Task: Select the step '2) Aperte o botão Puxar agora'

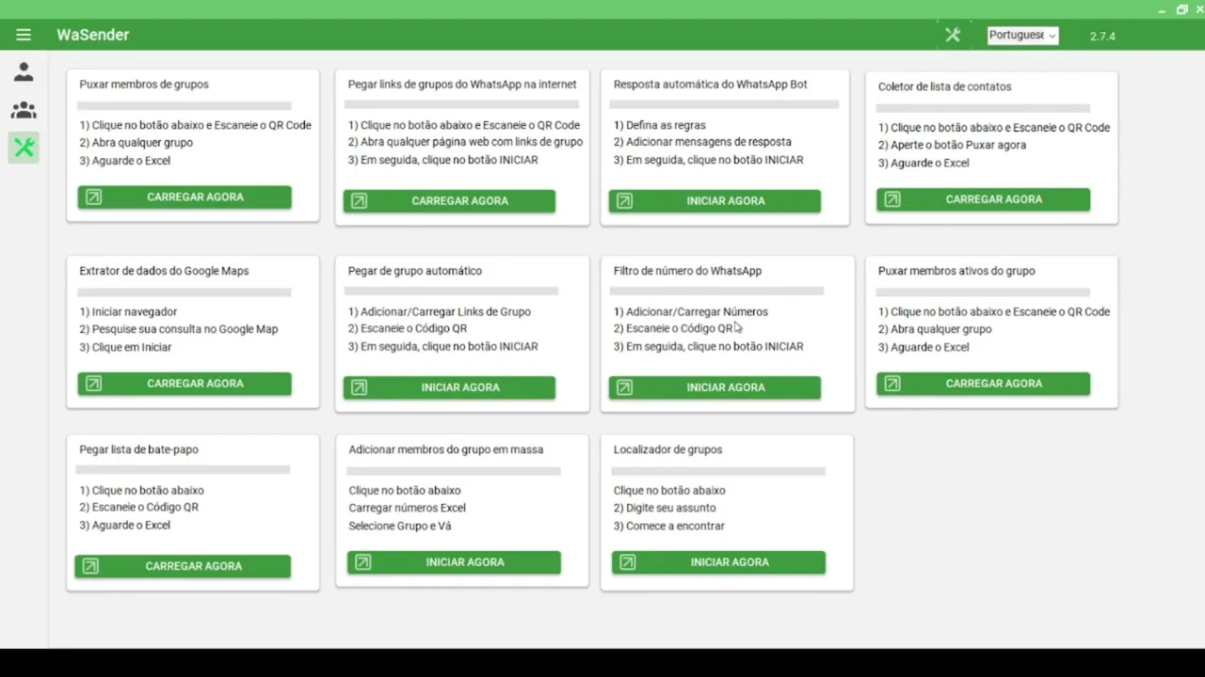Action: 953,146
